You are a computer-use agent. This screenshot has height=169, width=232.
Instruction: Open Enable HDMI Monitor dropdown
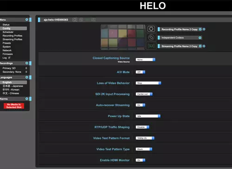click(x=141, y=160)
